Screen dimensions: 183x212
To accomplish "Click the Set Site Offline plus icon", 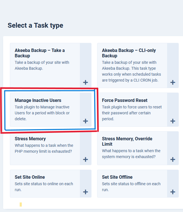I will point(173,192).
